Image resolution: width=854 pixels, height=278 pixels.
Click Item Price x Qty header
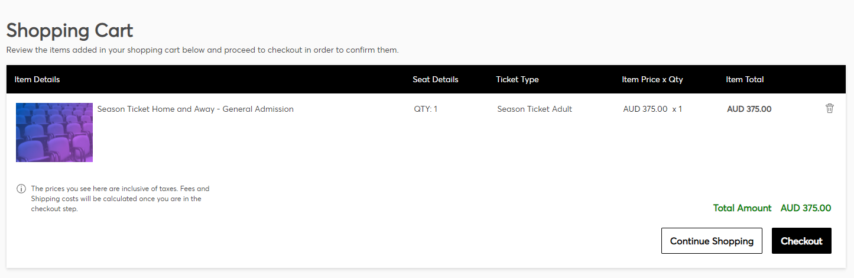(x=652, y=79)
